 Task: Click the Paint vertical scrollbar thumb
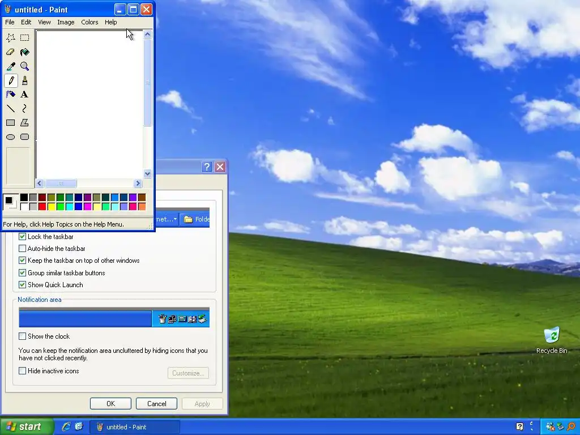point(147,83)
